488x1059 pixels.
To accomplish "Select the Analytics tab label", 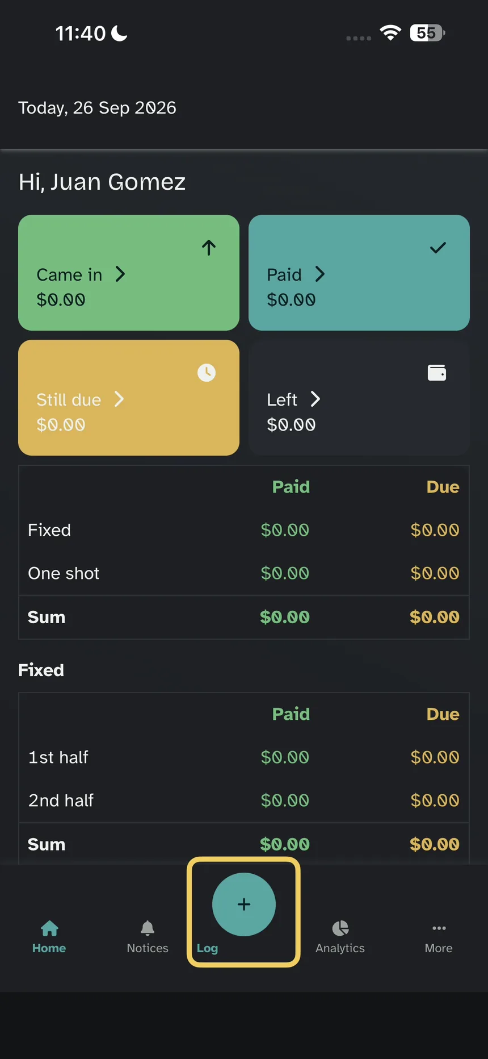I will pos(340,948).
